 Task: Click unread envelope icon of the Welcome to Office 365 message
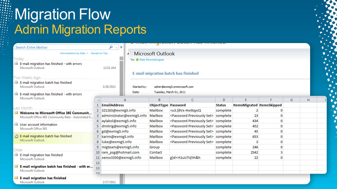pos(16,113)
